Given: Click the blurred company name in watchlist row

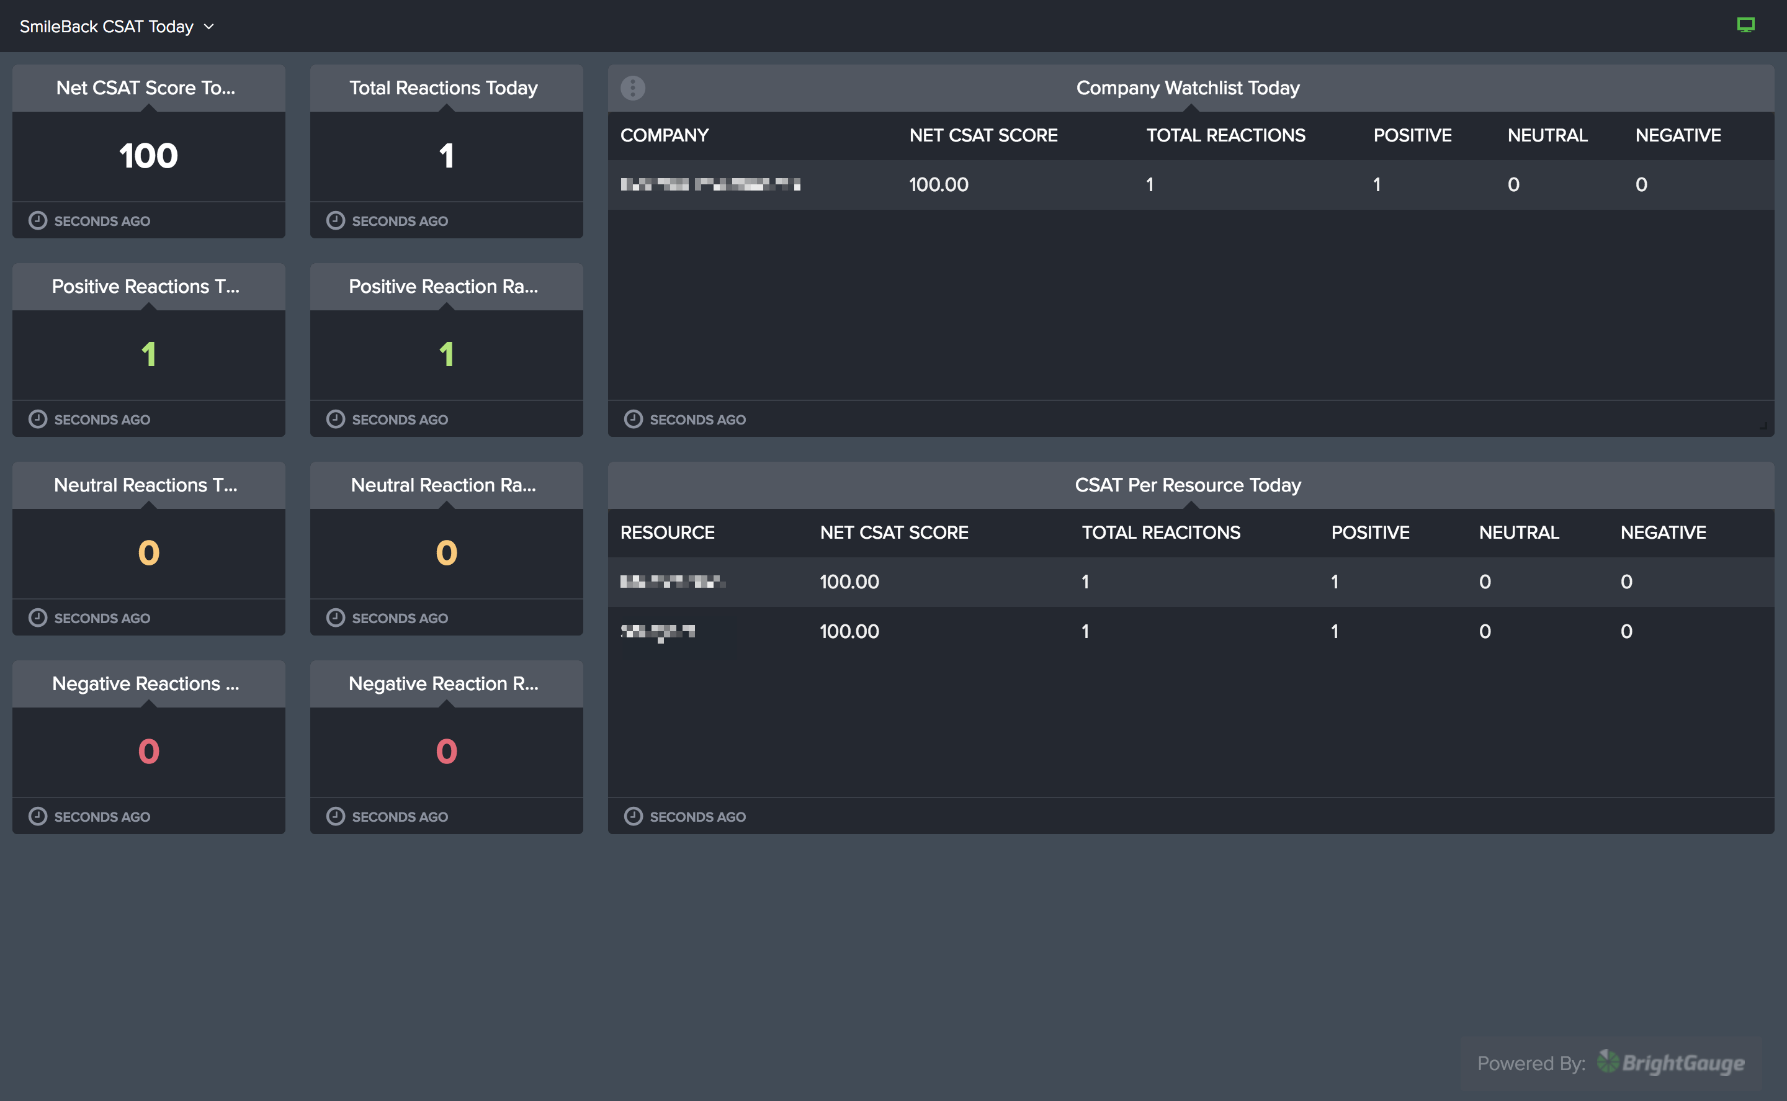Looking at the screenshot, I should [x=710, y=184].
